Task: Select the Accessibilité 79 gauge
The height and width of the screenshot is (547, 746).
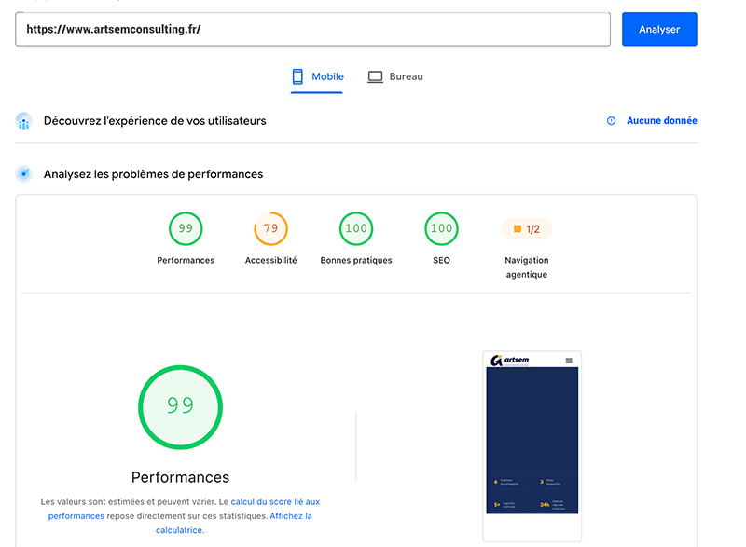Action: pos(270,228)
